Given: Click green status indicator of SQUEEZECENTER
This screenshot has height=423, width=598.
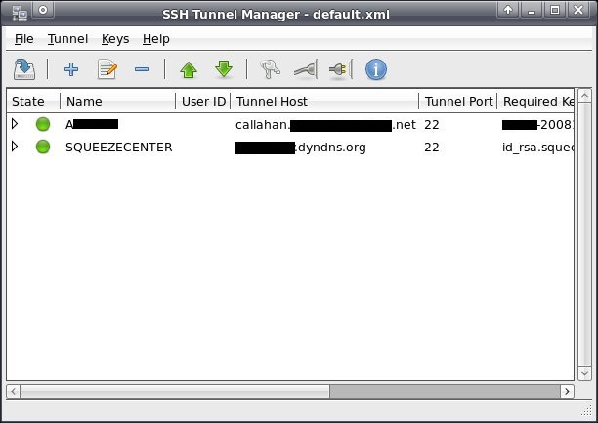Looking at the screenshot, I should pos(43,147).
